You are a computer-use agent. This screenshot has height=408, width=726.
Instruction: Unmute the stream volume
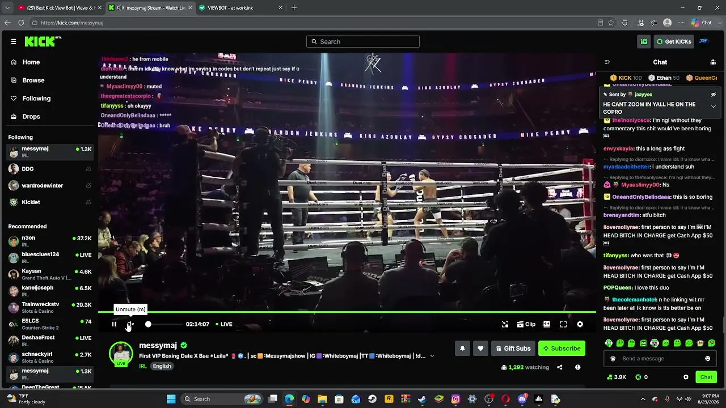point(130,324)
